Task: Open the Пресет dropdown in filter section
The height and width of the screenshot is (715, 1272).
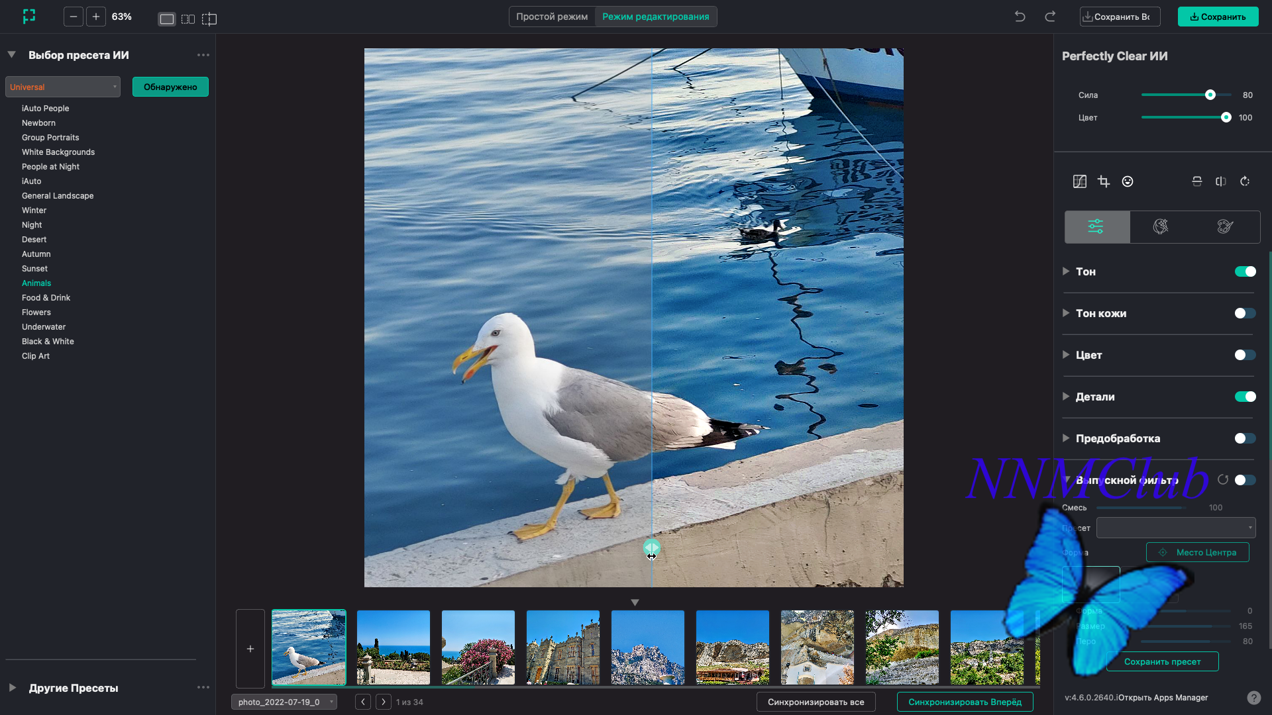Action: click(1176, 528)
